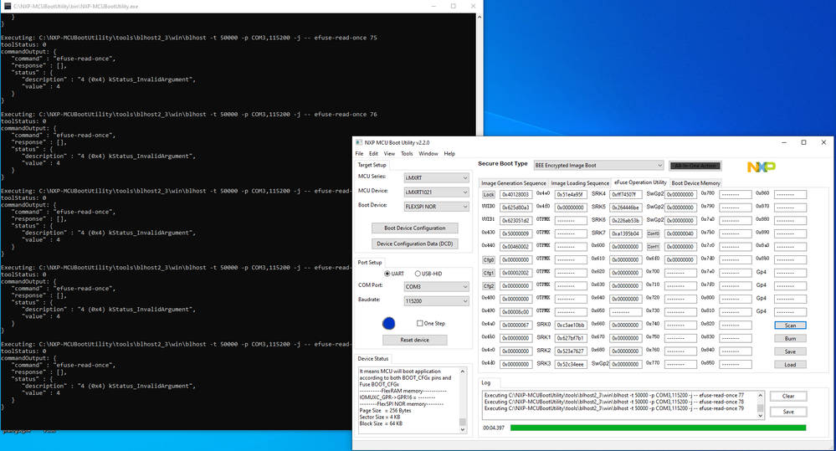The height and width of the screenshot is (451, 836).
Task: Click the UUID1 field 0x623051d2
Action: tap(515, 220)
